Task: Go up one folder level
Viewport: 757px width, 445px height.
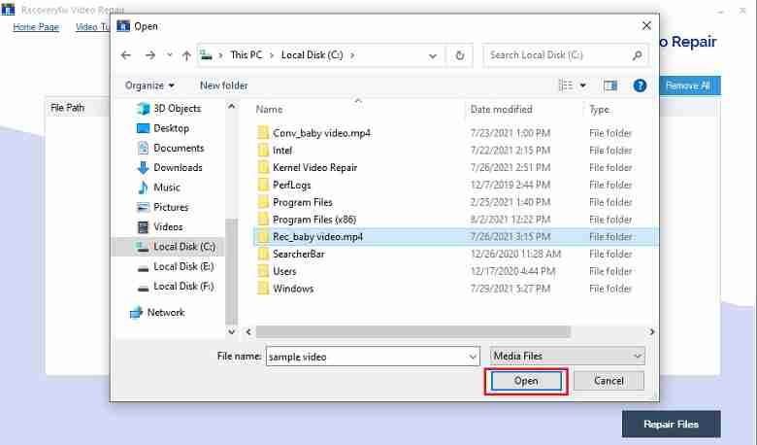Action: [186, 55]
